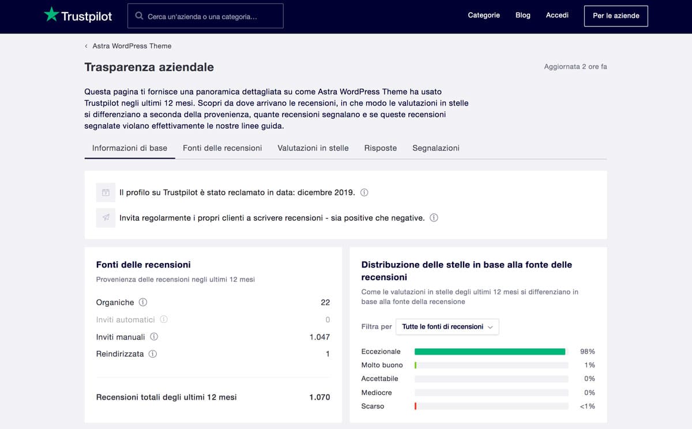Open the Segnalazioni tab
The image size is (692, 429).
pyautogui.click(x=436, y=148)
